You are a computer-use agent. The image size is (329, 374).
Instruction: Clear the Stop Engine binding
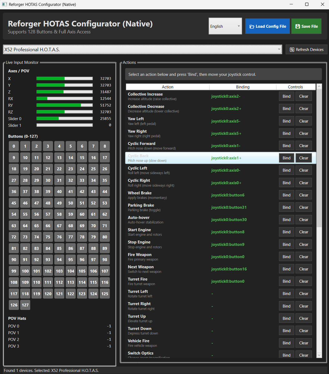tap(304, 244)
